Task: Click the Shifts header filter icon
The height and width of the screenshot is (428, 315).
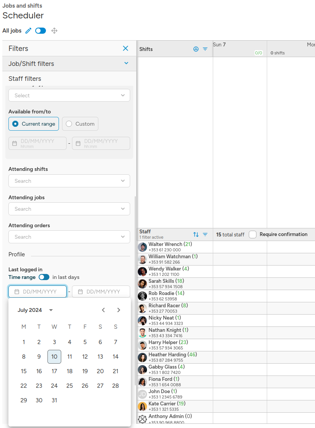Action: (x=205, y=49)
